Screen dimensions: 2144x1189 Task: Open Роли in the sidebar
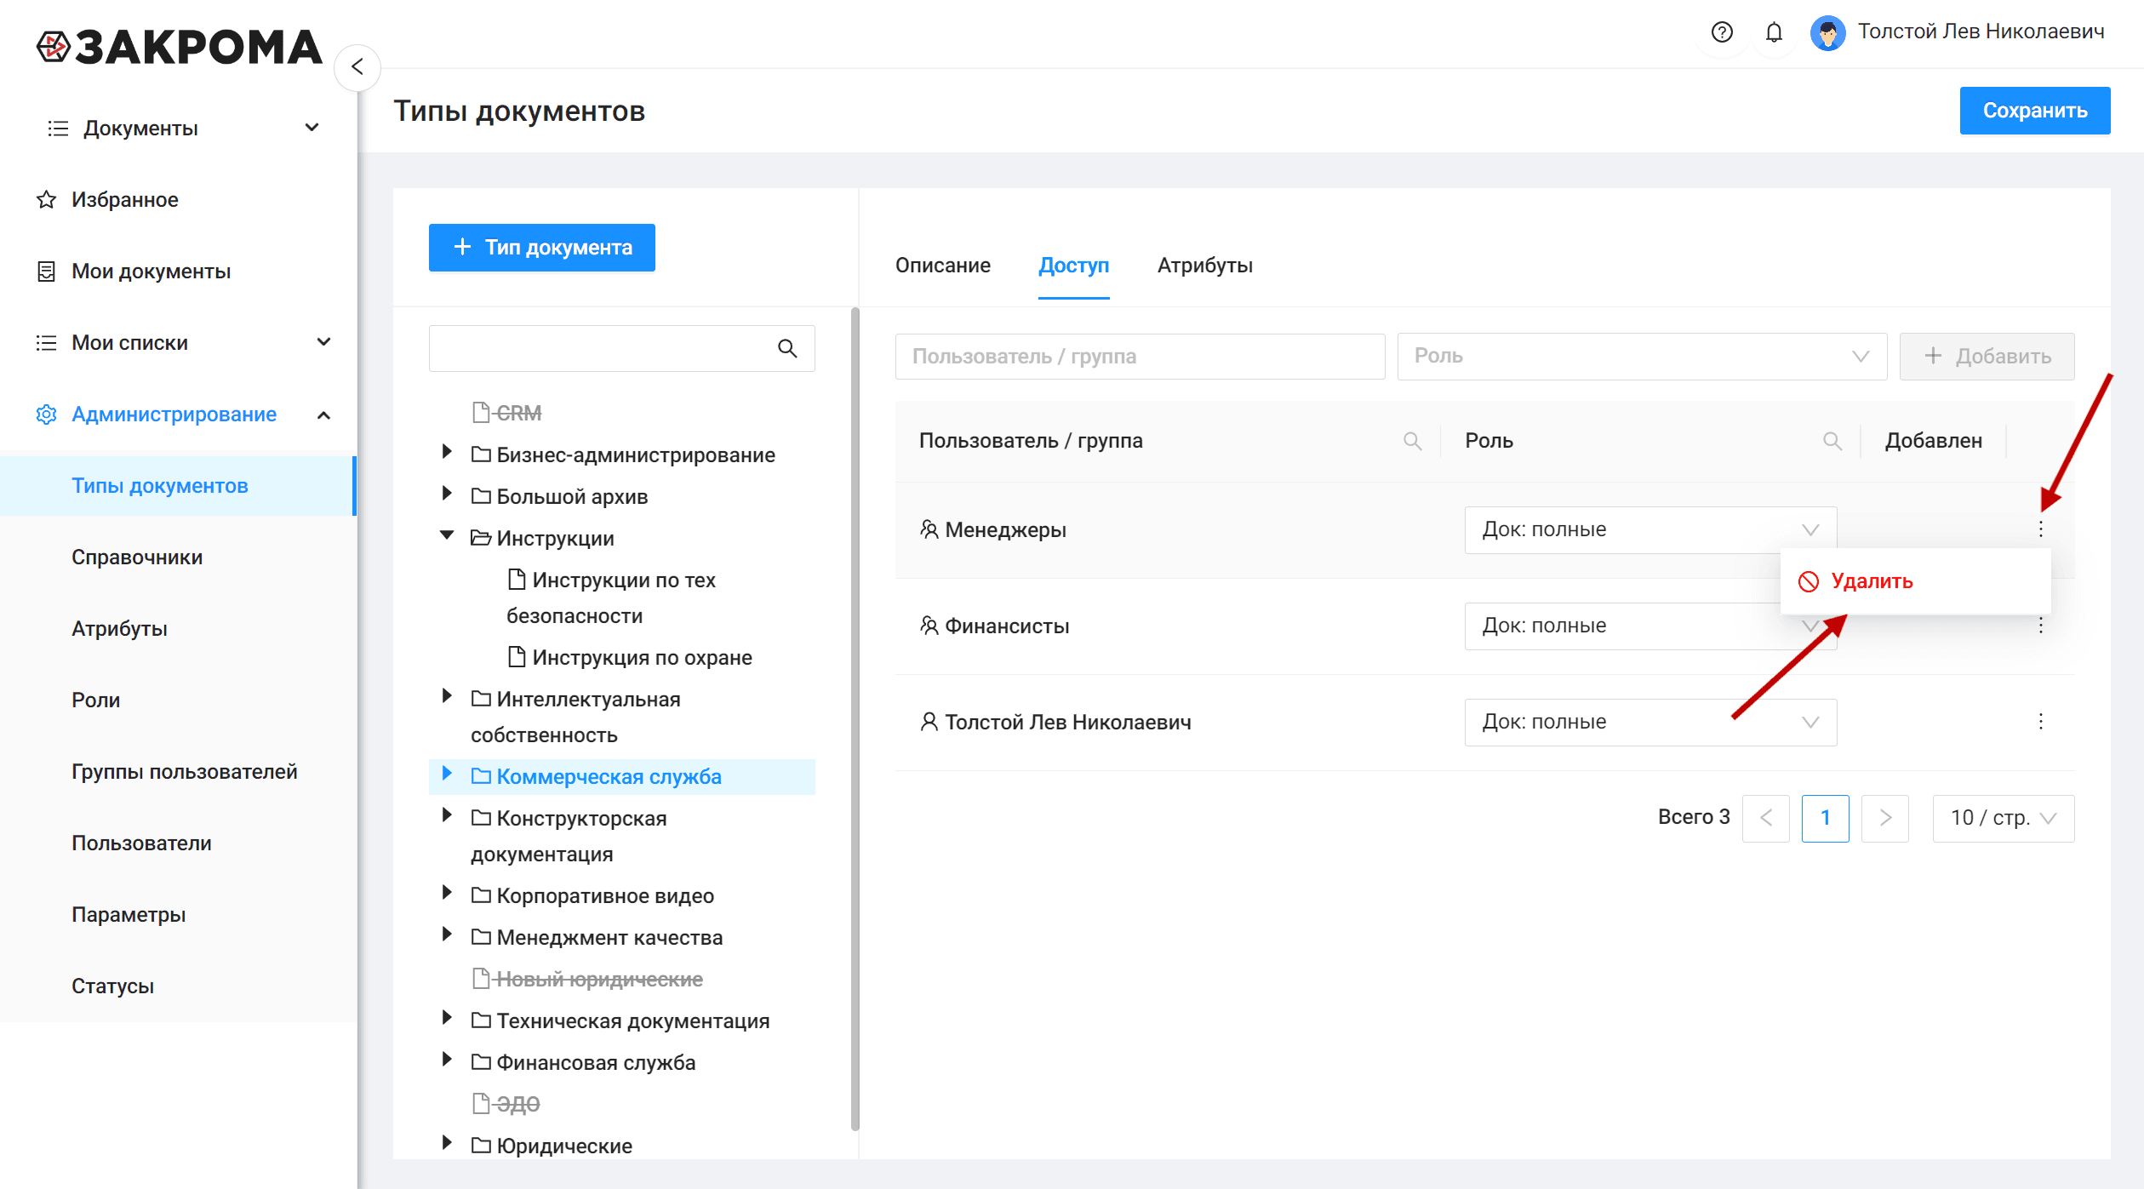click(96, 700)
